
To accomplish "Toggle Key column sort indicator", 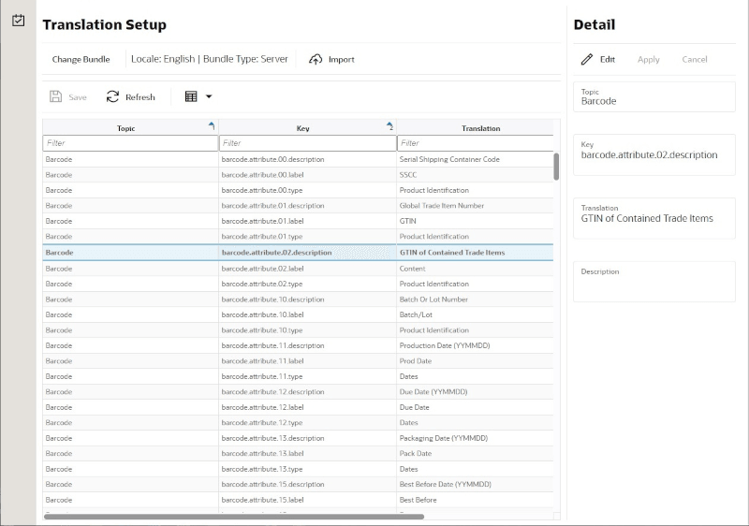I will click(x=389, y=126).
